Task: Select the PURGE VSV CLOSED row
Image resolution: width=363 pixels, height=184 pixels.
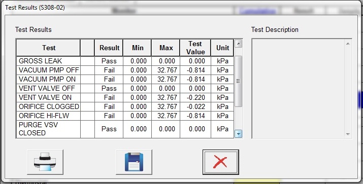Action: pos(125,129)
